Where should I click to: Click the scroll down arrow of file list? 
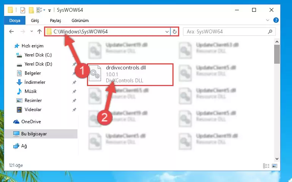(x=277, y=159)
